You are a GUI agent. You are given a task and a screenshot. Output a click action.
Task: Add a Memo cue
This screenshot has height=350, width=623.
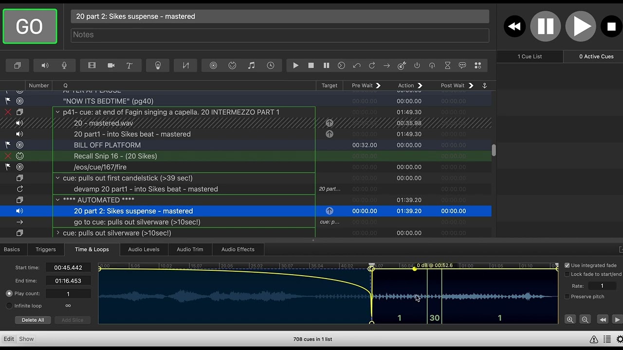(462, 66)
